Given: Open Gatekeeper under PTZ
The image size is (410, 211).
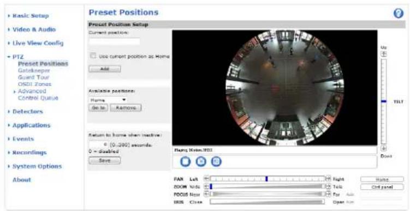Looking at the screenshot, I should pos(34,70).
